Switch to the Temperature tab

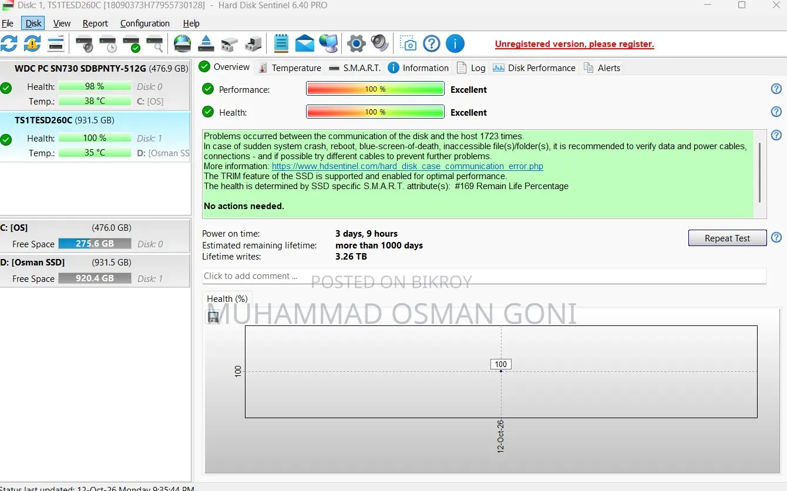pyautogui.click(x=290, y=68)
